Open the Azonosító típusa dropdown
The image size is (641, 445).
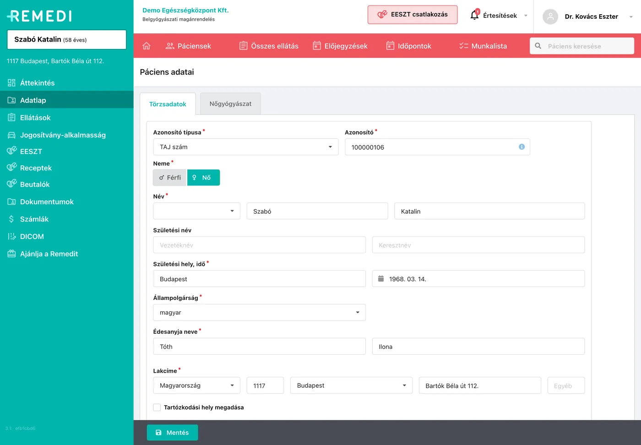tap(246, 147)
